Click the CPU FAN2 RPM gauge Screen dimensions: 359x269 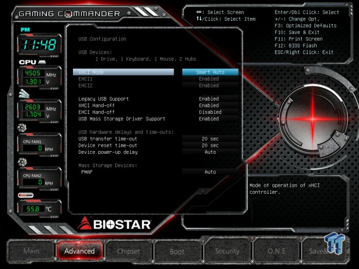point(39,178)
